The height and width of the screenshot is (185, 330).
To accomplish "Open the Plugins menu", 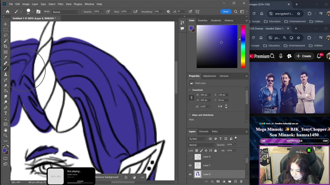I will (78, 4).
